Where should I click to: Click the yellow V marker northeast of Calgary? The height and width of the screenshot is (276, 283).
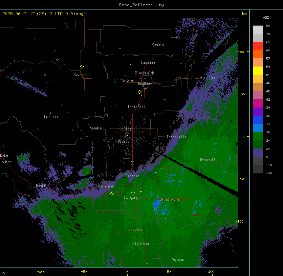click(141, 191)
